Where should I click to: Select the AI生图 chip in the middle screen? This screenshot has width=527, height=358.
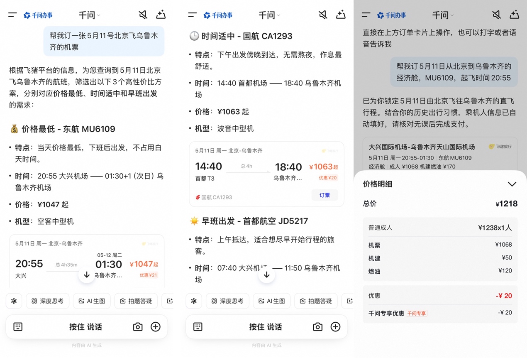(x=271, y=301)
